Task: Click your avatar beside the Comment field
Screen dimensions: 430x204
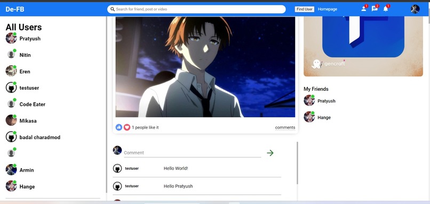Action: 117,150
